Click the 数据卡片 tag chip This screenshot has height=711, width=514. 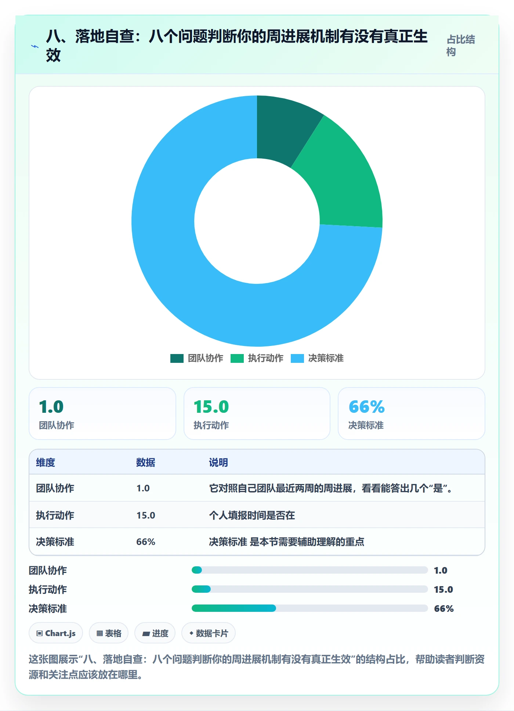click(x=209, y=633)
